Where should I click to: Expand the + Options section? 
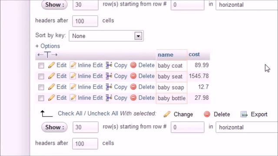48,46
